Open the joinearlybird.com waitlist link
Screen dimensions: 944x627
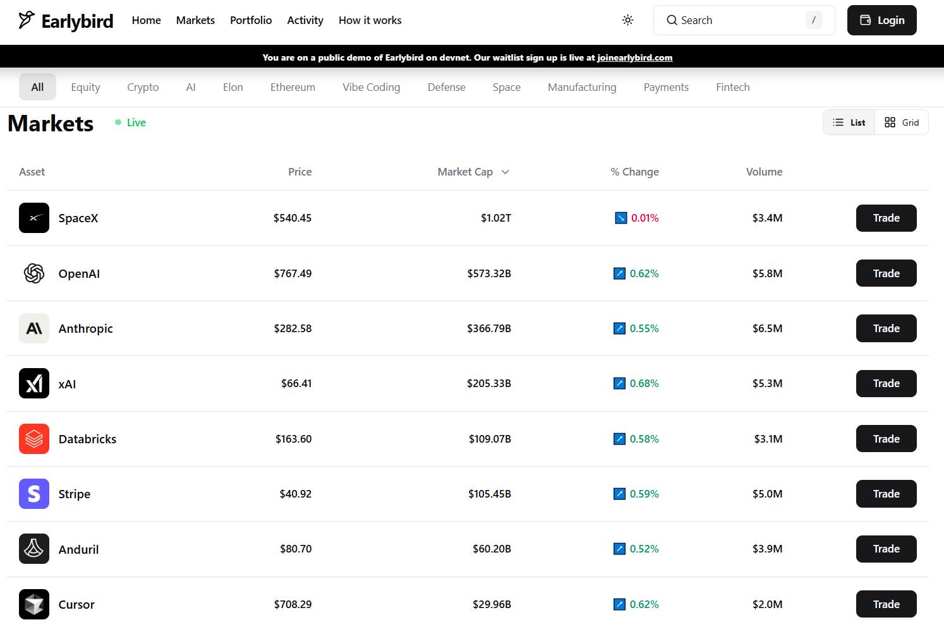634,57
